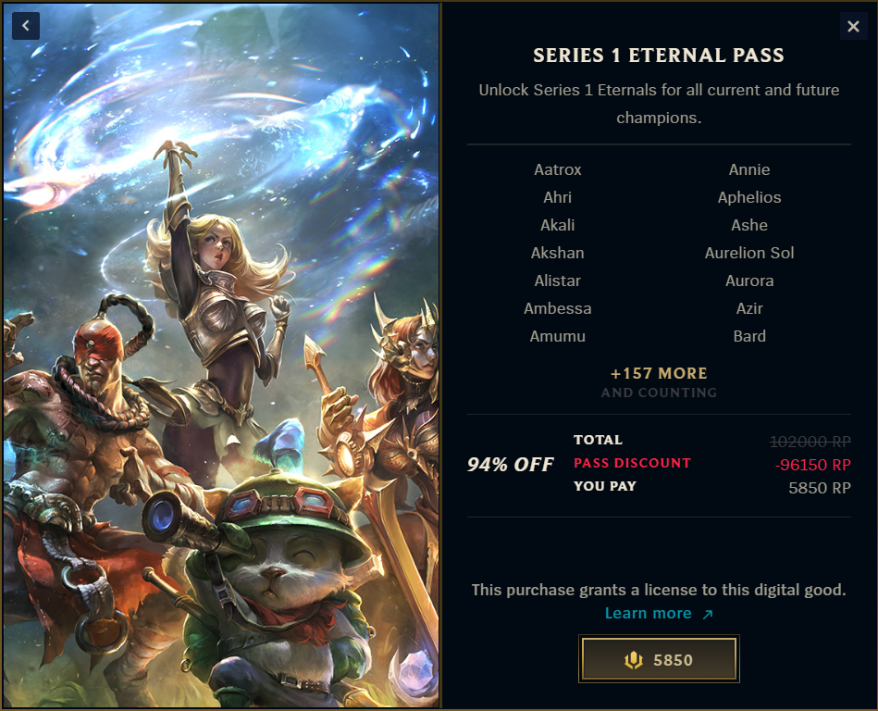Screen dimensions: 878x711
Task: Click the SERIES 1 ETERNAL PASS title
Action: [x=659, y=56]
